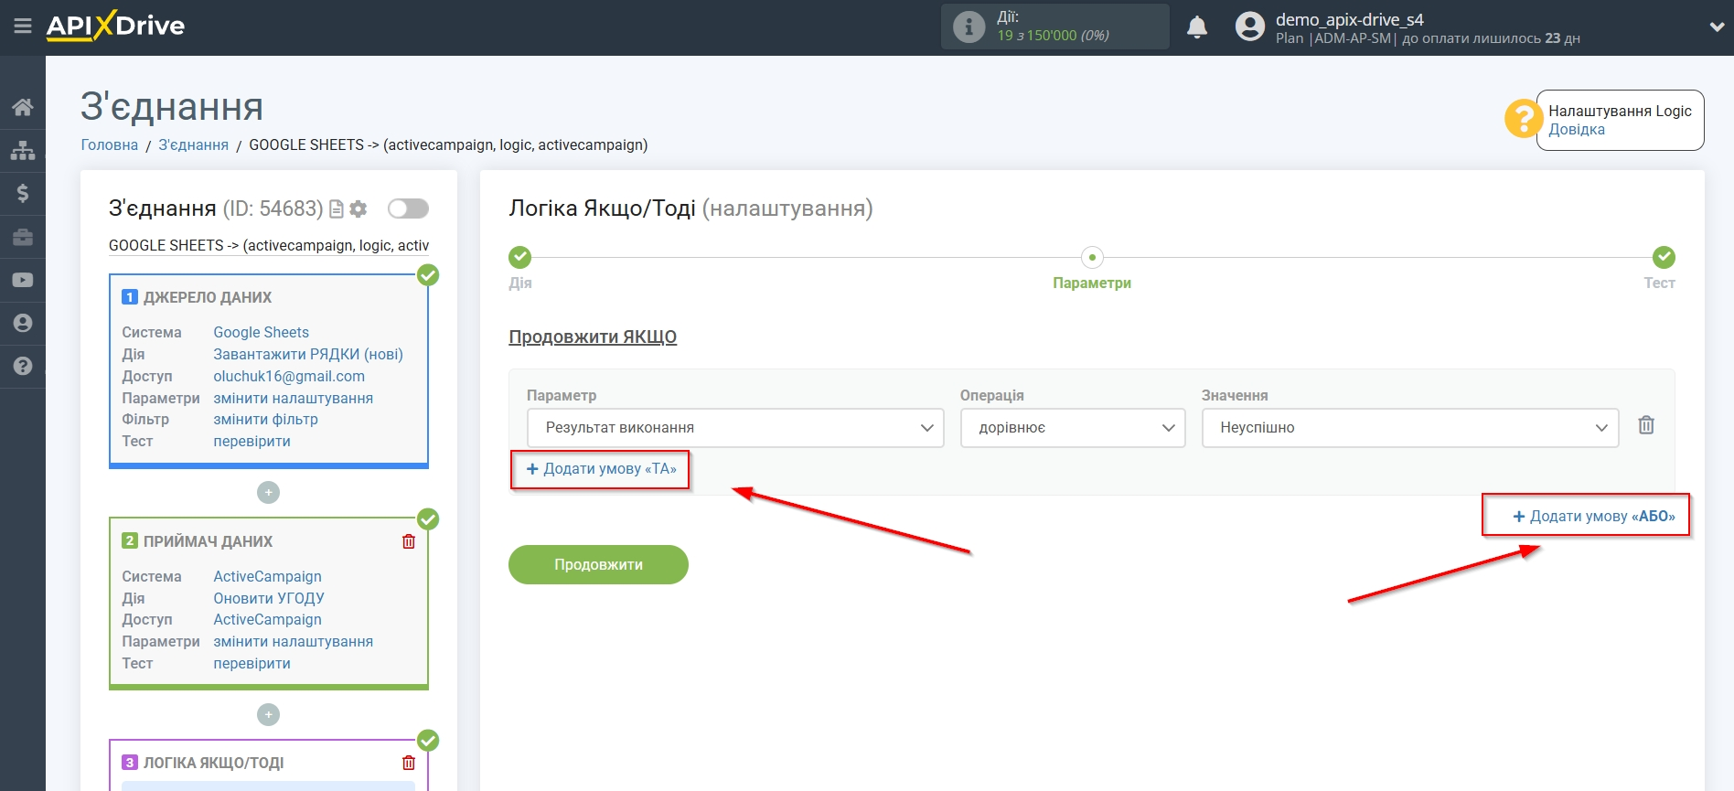Open the З'єднання breadcrumb link

[x=193, y=144]
